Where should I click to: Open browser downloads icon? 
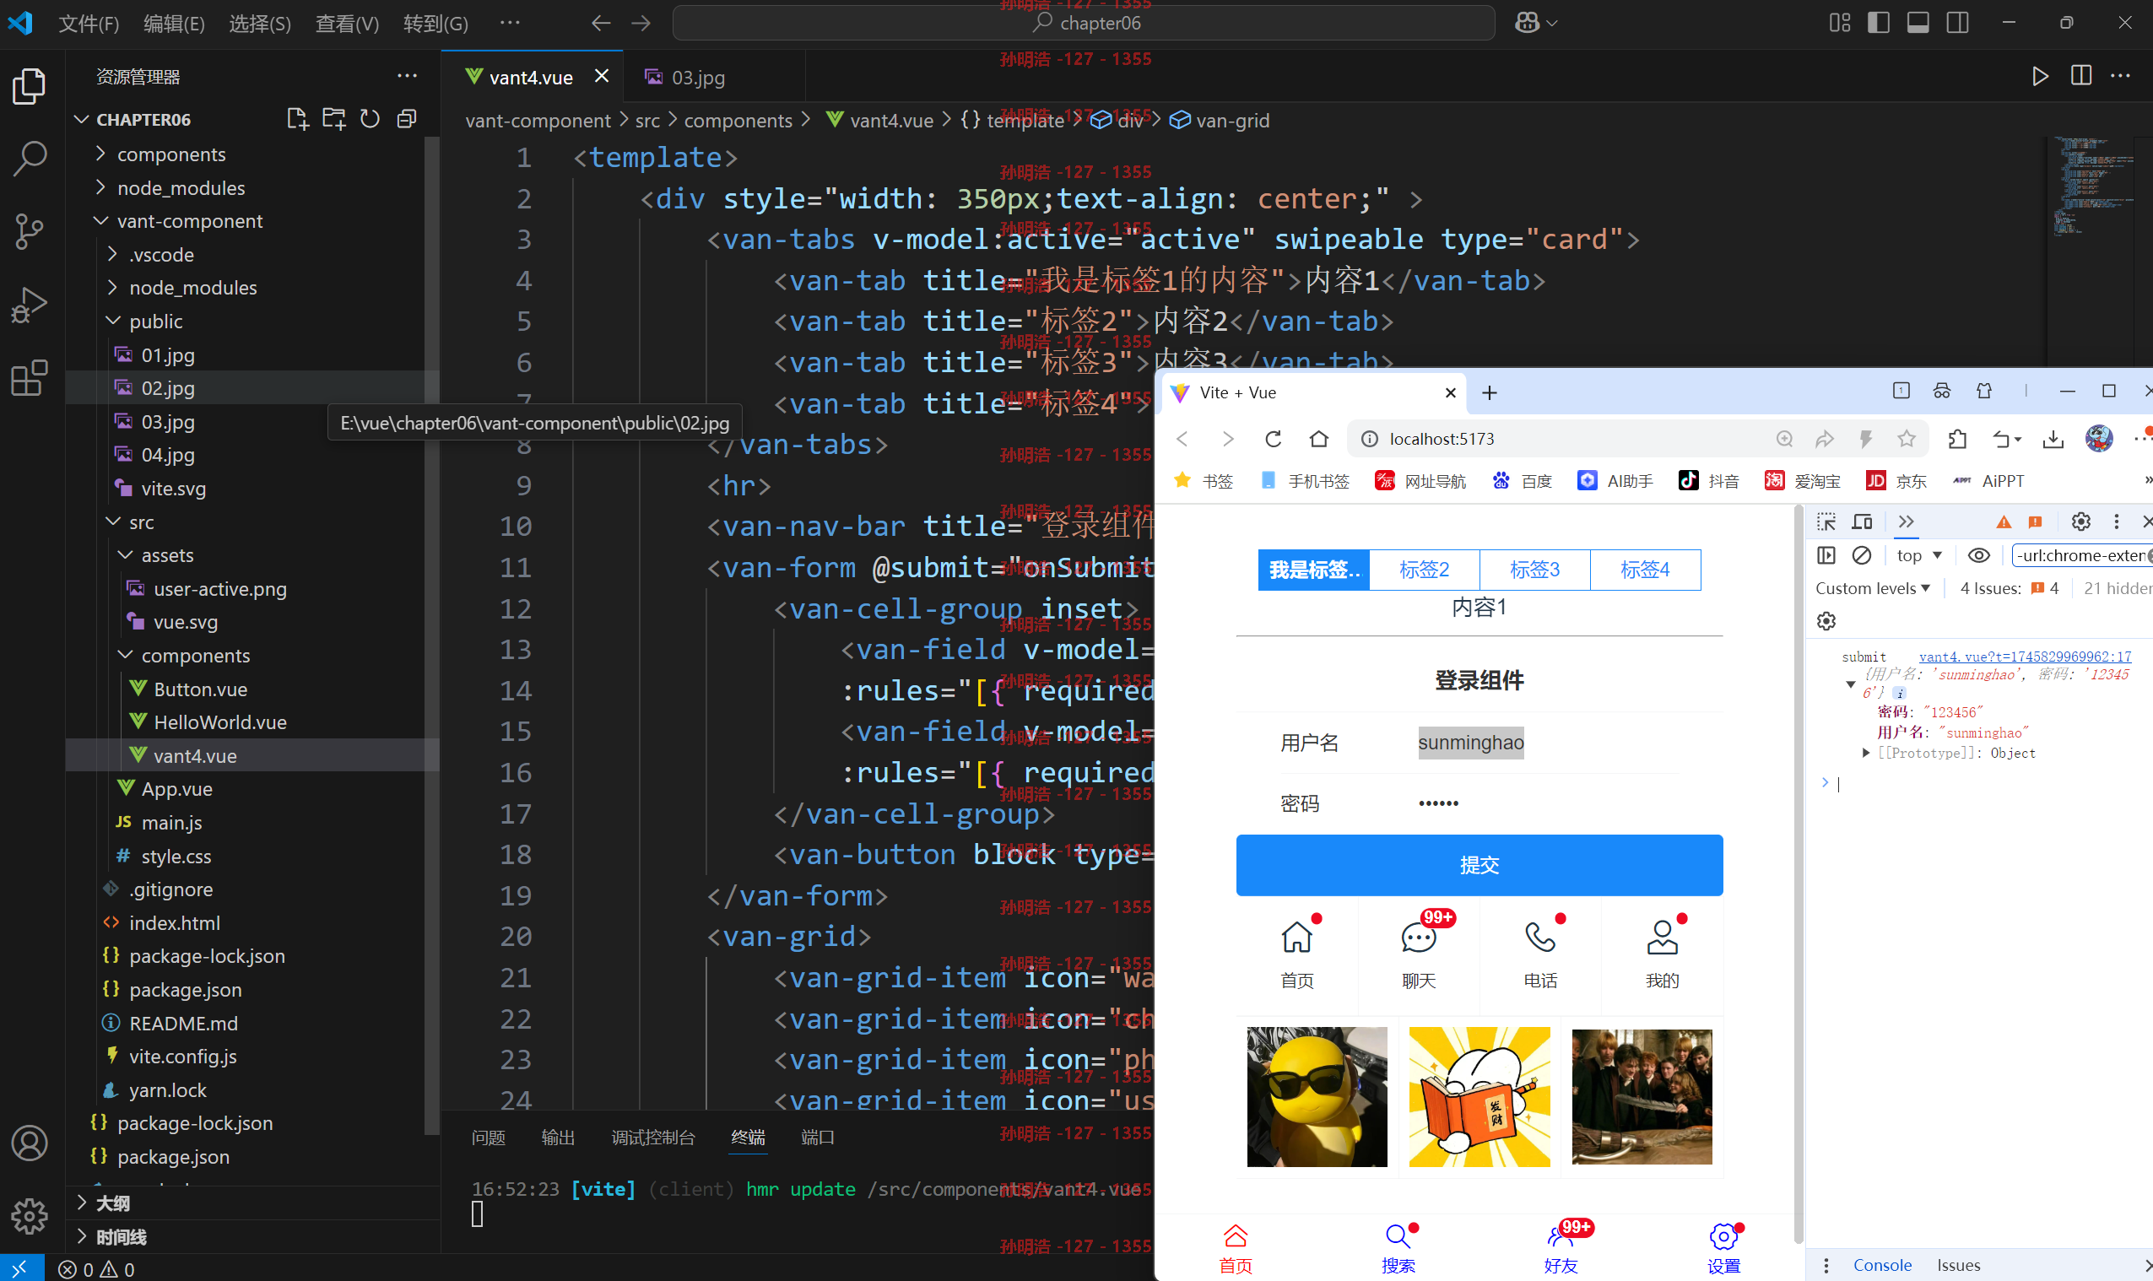tap(2053, 440)
